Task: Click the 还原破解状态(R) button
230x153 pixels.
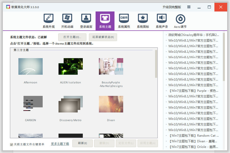Action: click(103, 37)
